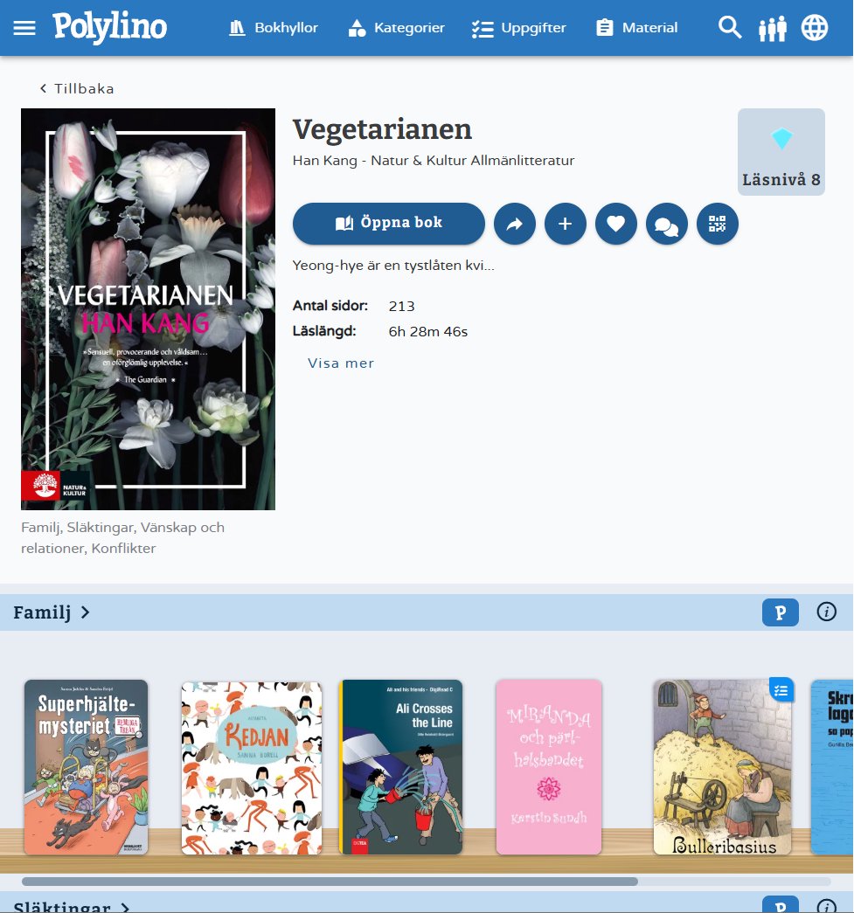Screen dimensions: 854x913
Task: Open info icon for Familj shelf
Action: (826, 612)
